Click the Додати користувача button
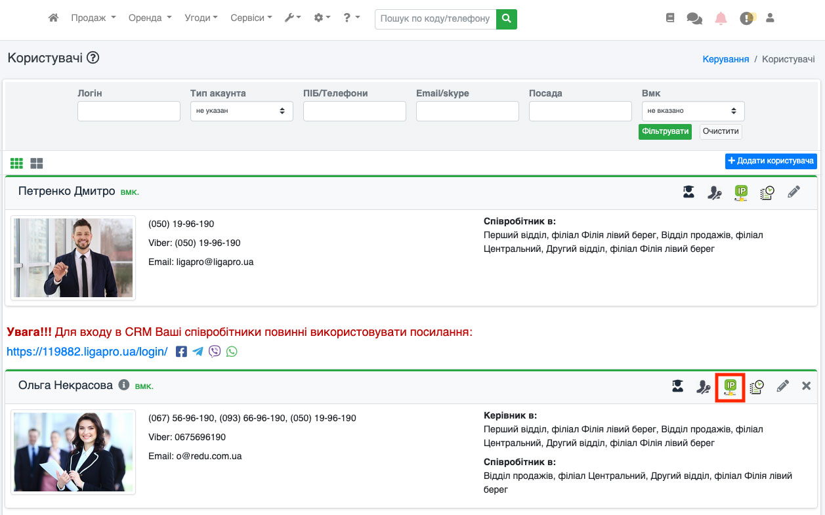Screen dimensions: 825x515 [771, 161]
